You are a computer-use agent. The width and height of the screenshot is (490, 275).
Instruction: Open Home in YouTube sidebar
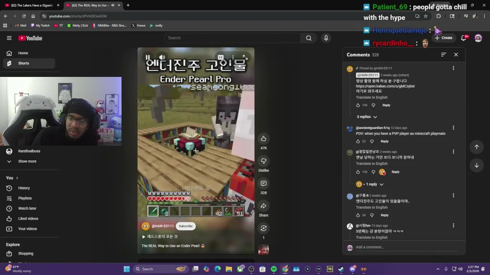pyautogui.click(x=29, y=53)
